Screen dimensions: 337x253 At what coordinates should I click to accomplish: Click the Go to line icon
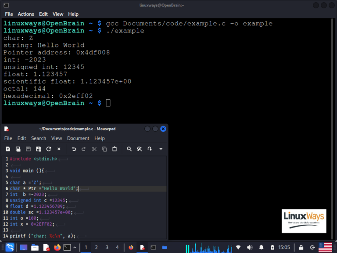[x=150, y=149]
